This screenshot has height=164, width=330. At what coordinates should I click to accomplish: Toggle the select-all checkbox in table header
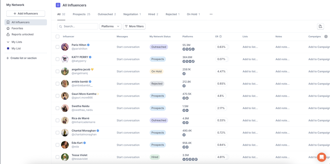57,36
